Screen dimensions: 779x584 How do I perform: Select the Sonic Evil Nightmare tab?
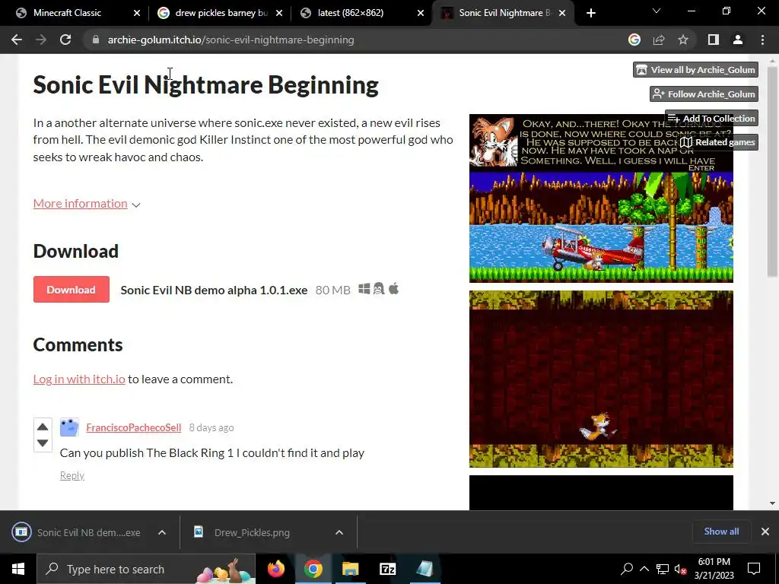pyautogui.click(x=504, y=13)
